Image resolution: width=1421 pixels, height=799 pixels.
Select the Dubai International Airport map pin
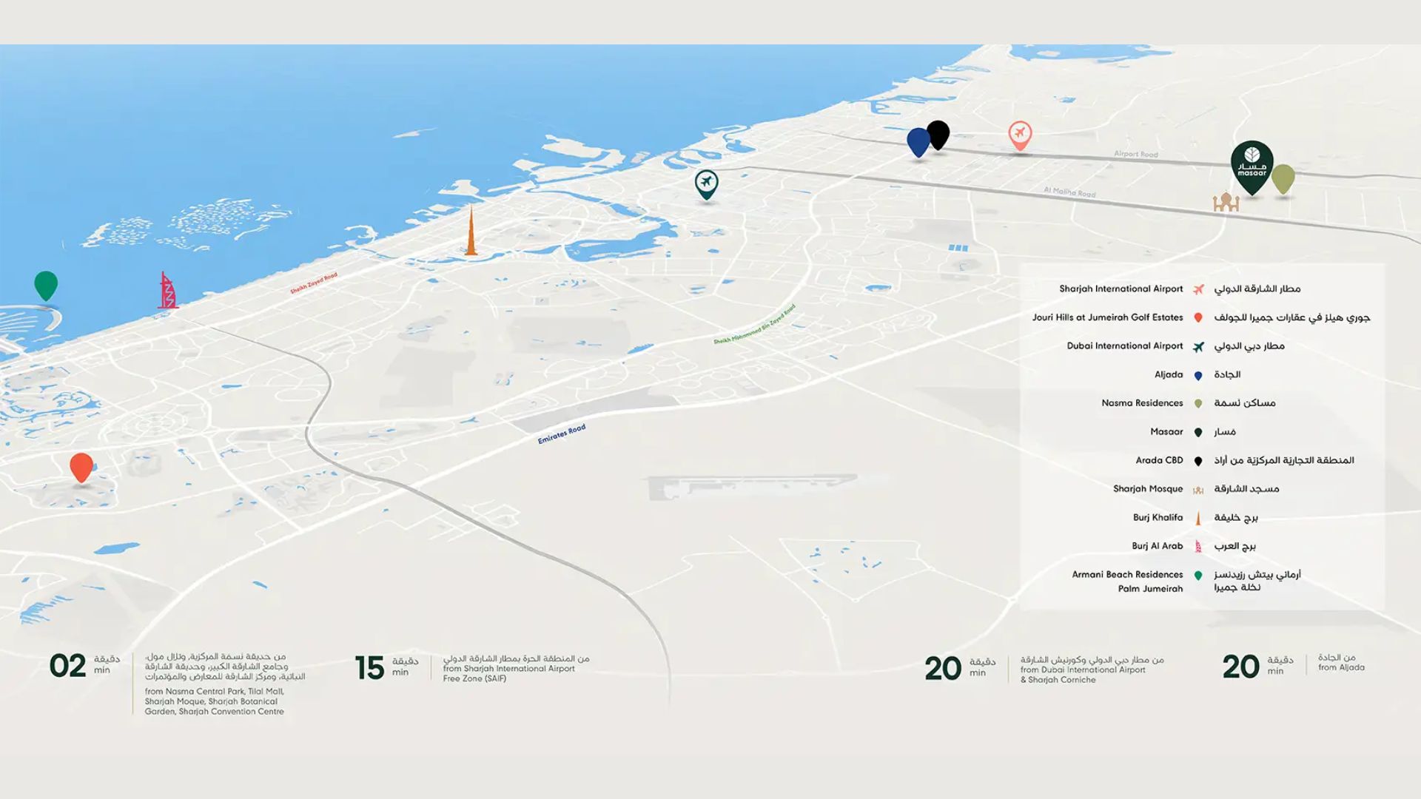[706, 183]
